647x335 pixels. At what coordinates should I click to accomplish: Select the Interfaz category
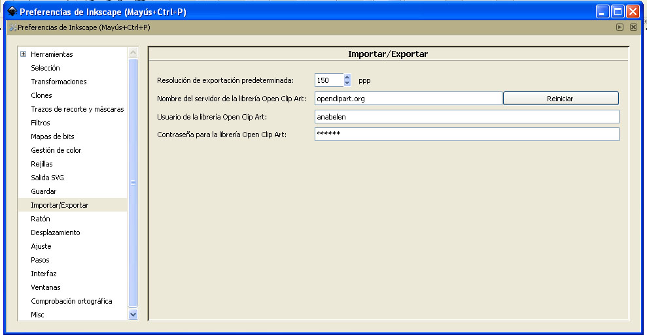(x=44, y=274)
